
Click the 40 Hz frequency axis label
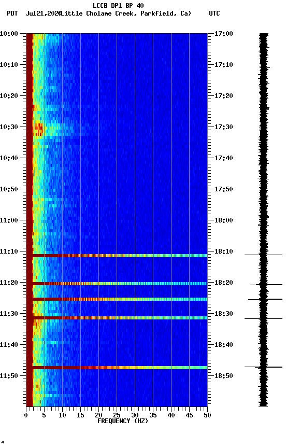[171, 415]
